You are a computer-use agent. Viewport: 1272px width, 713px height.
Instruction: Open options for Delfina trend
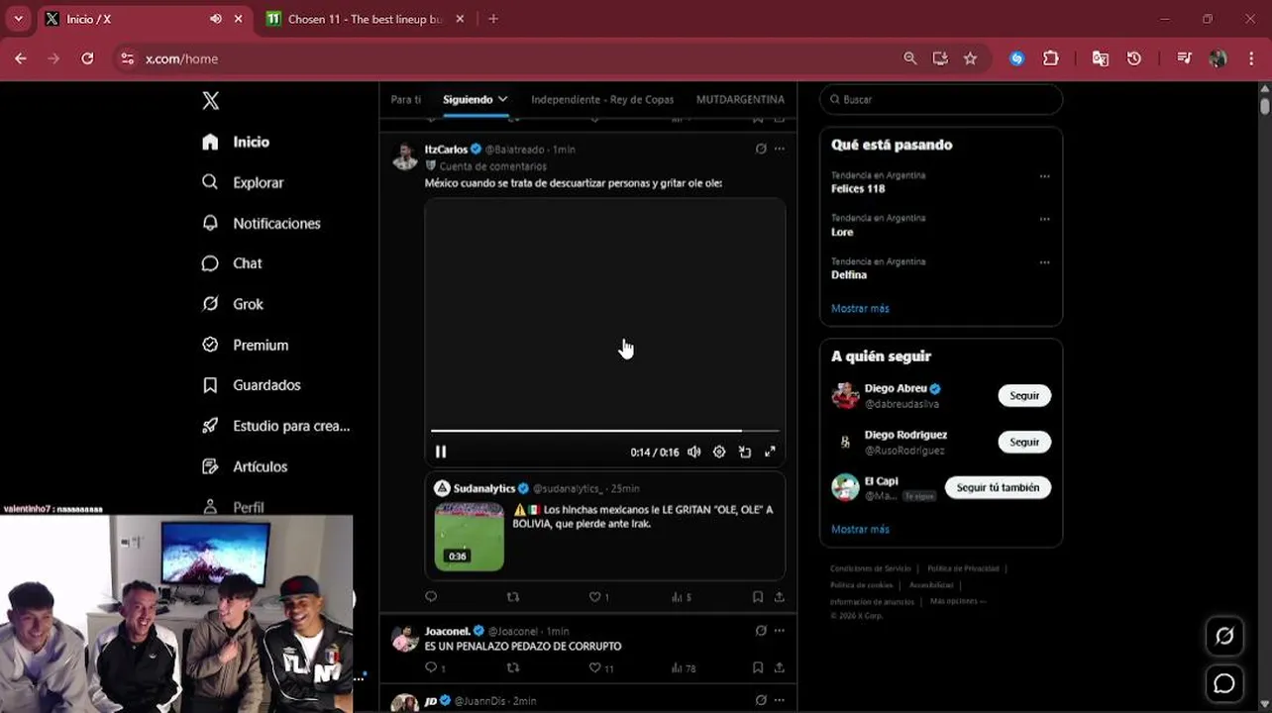[x=1044, y=262]
